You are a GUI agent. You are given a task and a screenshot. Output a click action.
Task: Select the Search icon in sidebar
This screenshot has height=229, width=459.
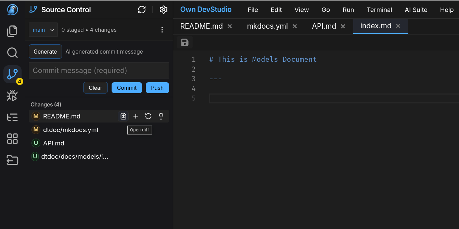click(12, 53)
